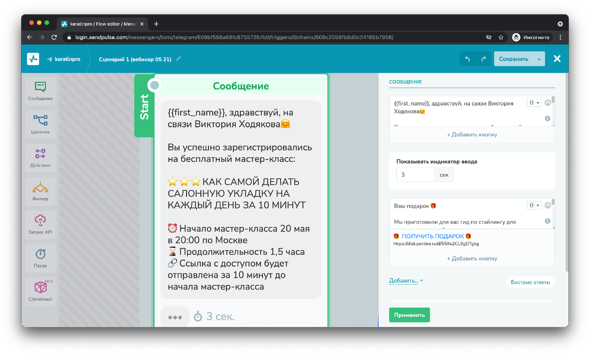This screenshot has width=590, height=355.
Task: Open variables dropdown in first message
Action: pyautogui.click(x=533, y=103)
